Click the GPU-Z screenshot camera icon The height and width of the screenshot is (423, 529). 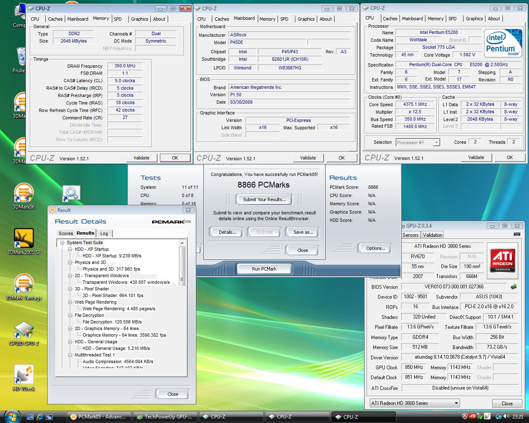517,234
